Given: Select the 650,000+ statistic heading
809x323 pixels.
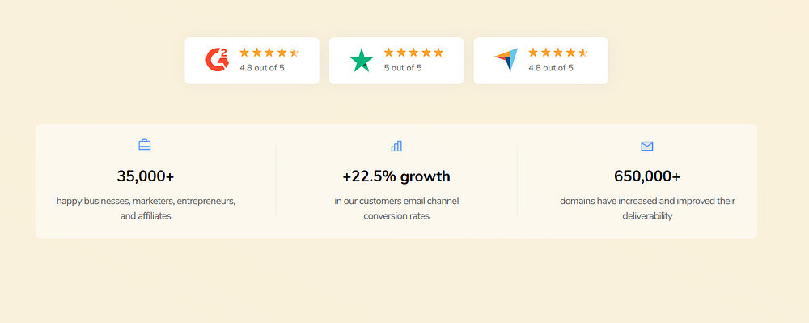Looking at the screenshot, I should click(x=647, y=176).
